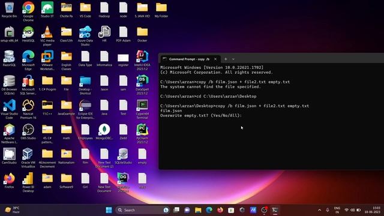Select the Studio 3T desktop shortcut

point(47,10)
